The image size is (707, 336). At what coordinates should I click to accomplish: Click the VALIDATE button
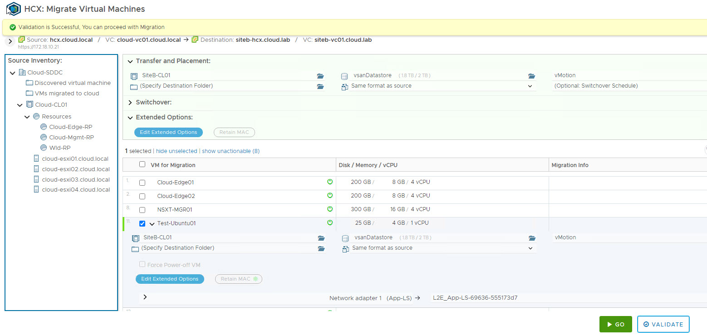click(663, 324)
